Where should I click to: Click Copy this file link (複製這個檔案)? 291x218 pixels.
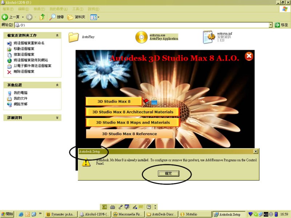24,54
